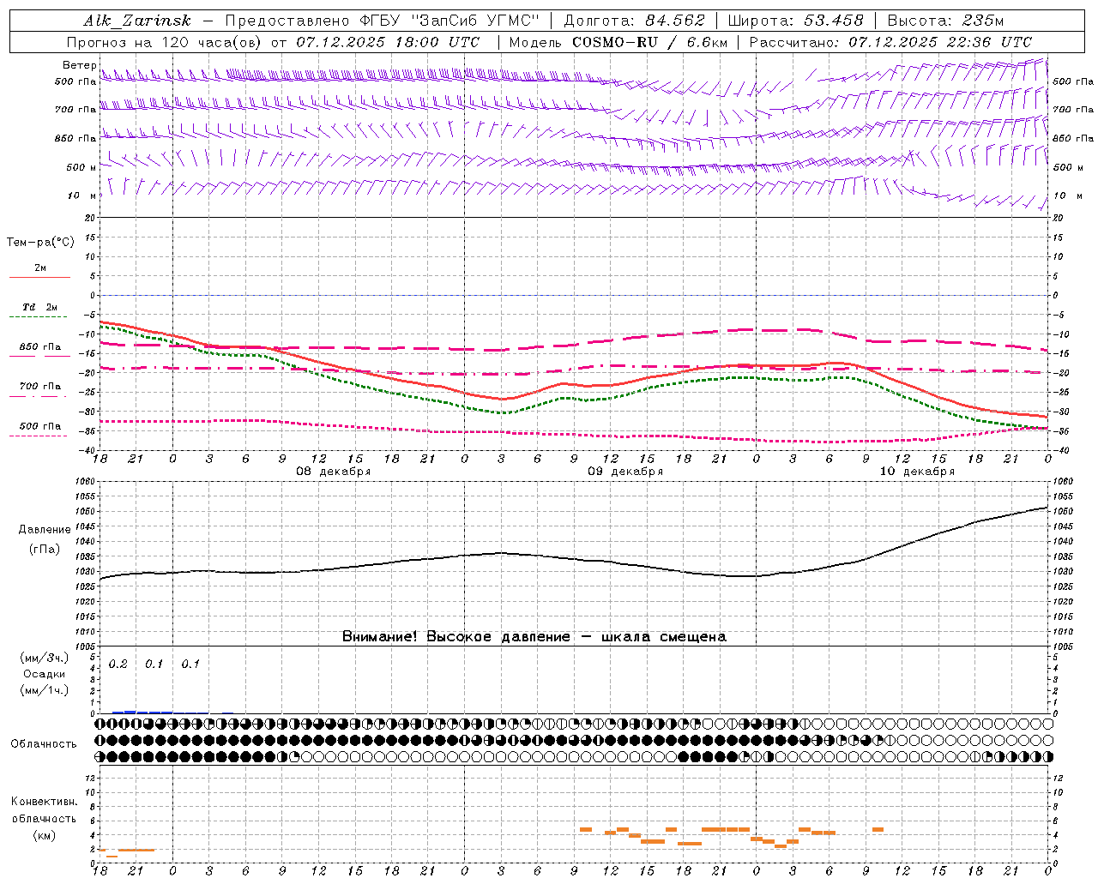Click the forecast header Прогноз на 120 часа(ов)
The width and height of the screenshot is (1098, 878).
coord(166,42)
